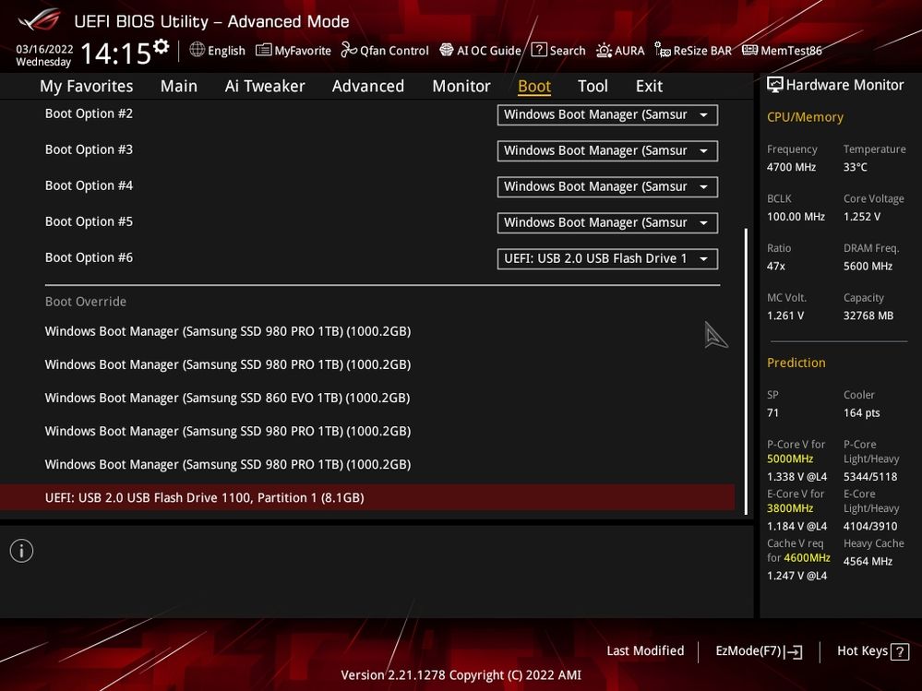The width and height of the screenshot is (922, 691).
Task: Click the 1.184 V @L4 value
Action: [797, 527]
